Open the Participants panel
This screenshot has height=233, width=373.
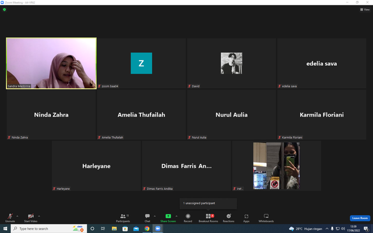[123, 217]
